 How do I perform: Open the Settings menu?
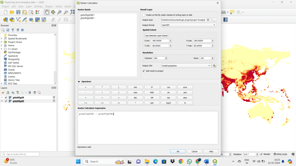coord(38,6)
